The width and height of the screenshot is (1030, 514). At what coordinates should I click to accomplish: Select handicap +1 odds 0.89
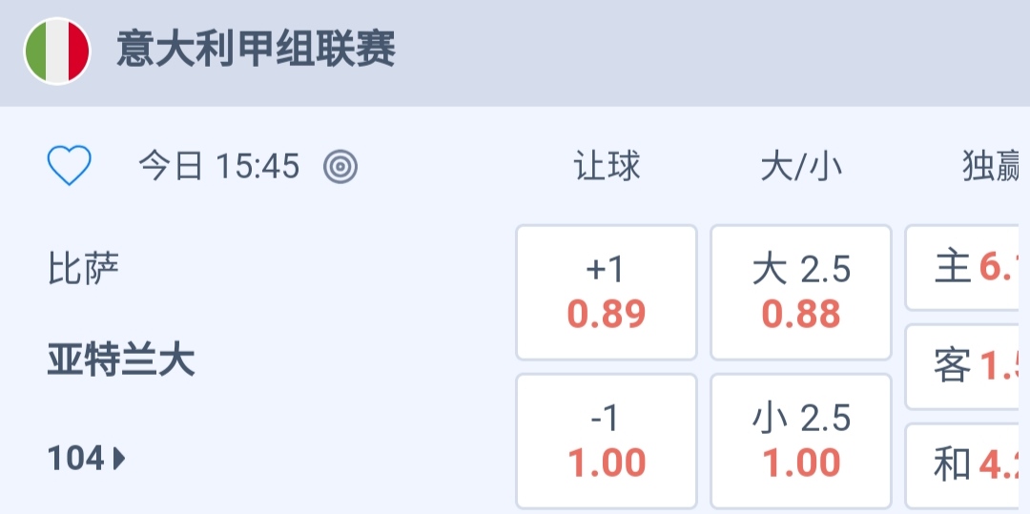pyautogui.click(x=607, y=293)
